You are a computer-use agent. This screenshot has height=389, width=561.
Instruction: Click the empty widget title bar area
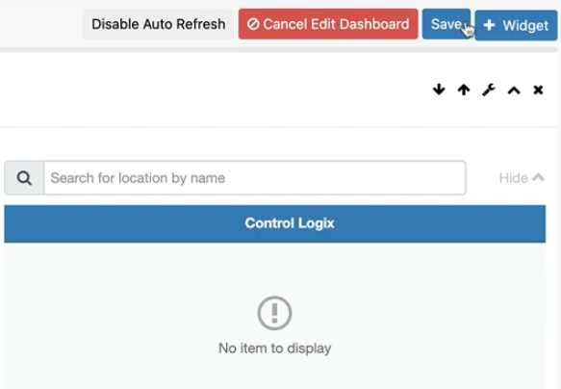[x=215, y=90]
